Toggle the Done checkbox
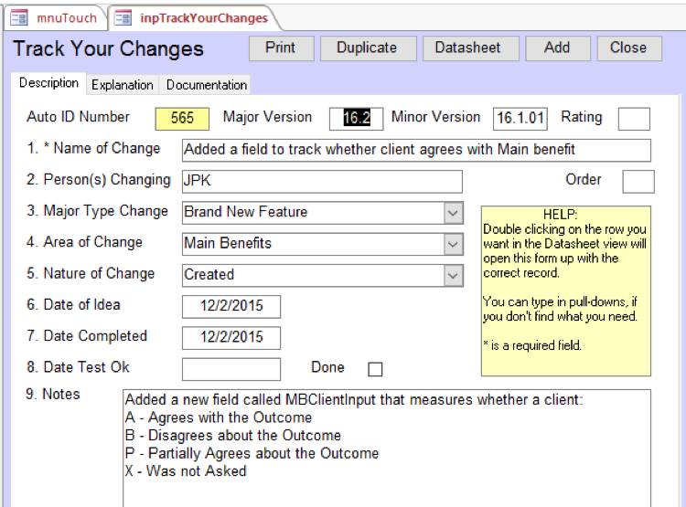The height and width of the screenshot is (507, 686). coord(375,369)
